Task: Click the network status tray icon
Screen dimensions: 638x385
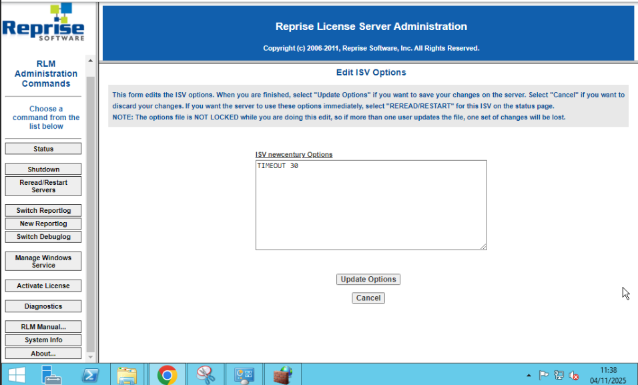Action: (559, 375)
